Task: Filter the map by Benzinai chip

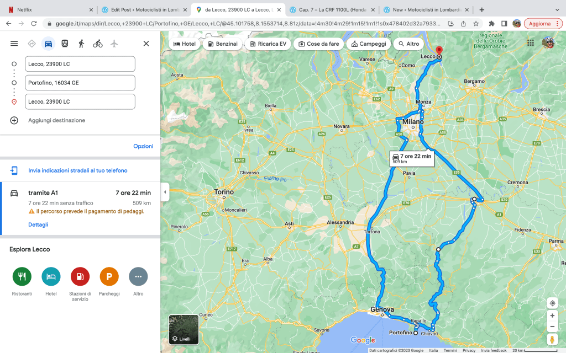Action: pyautogui.click(x=223, y=44)
